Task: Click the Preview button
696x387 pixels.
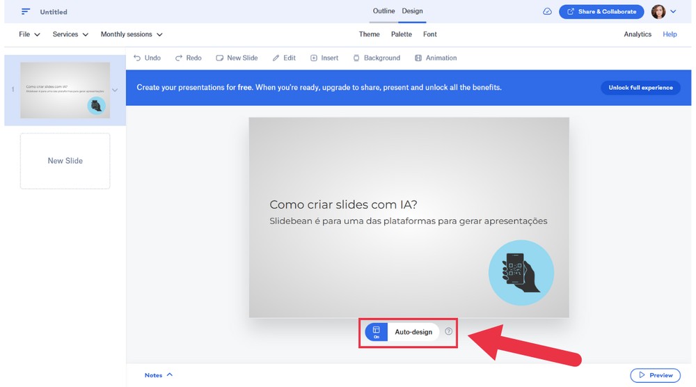Action: point(655,375)
